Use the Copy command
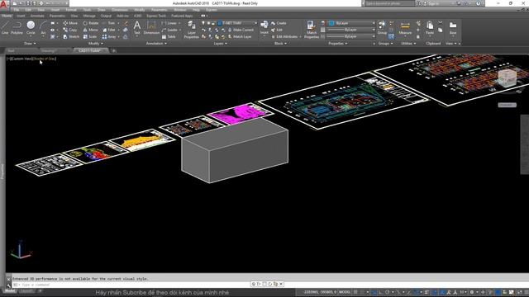 (70, 30)
